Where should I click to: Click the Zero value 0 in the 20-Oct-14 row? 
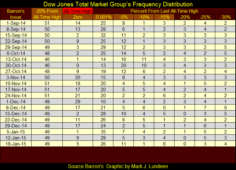(78, 65)
